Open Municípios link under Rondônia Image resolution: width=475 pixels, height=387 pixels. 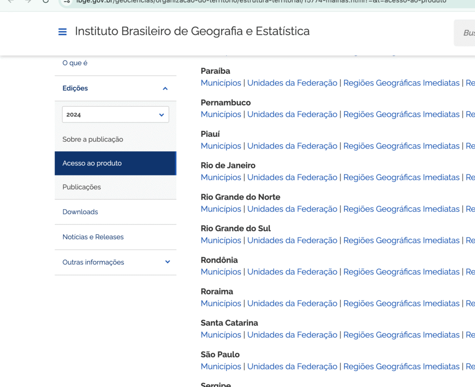click(x=221, y=272)
